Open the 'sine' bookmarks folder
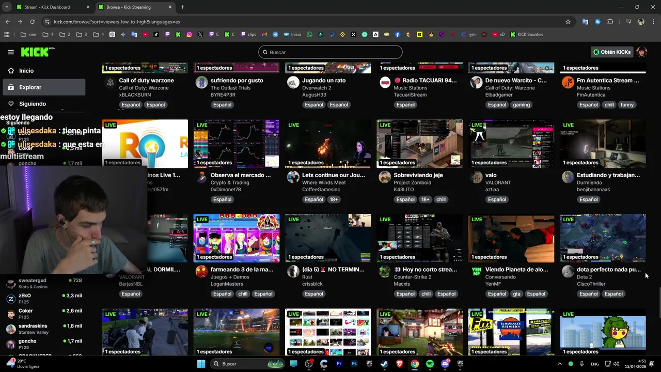Screen dimensions: 661x372 (x=28, y=35)
